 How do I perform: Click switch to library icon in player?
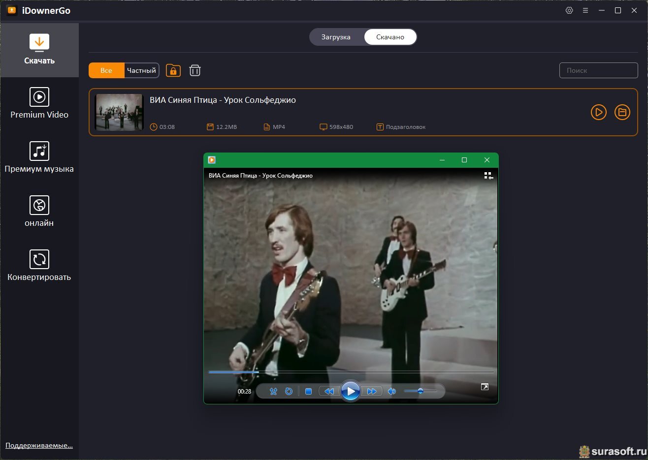(x=488, y=176)
